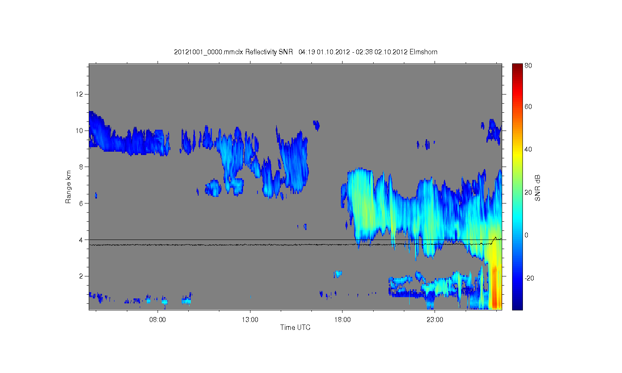Viewport: 622px width, 373px height.
Task: Click the colorbar value -20
Action: (529, 278)
